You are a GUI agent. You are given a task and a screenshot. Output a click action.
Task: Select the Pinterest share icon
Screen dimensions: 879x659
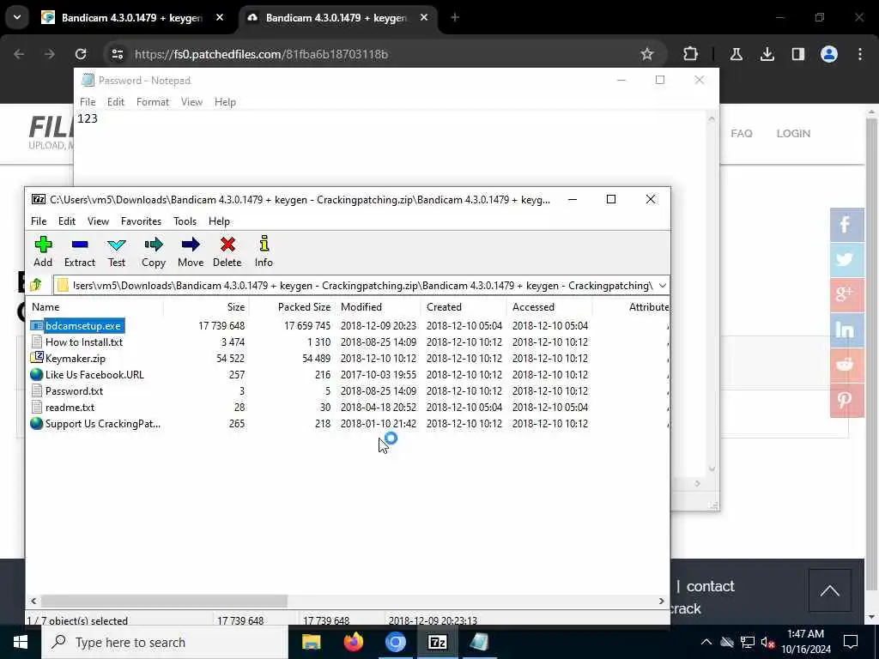(846, 401)
